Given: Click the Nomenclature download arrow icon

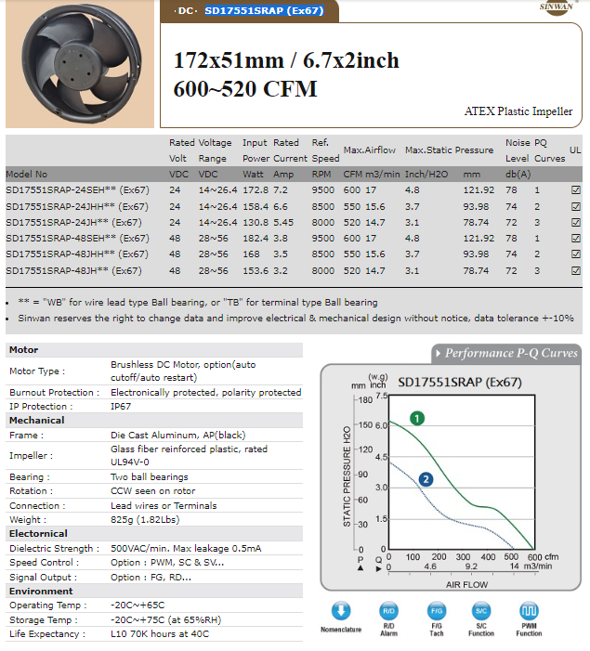Looking at the screenshot, I should click(x=342, y=610).
